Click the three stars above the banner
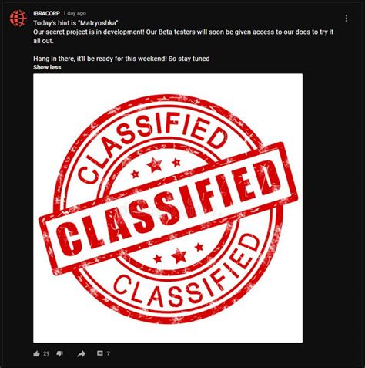Viewport: 365px width, 368px height. [156, 167]
